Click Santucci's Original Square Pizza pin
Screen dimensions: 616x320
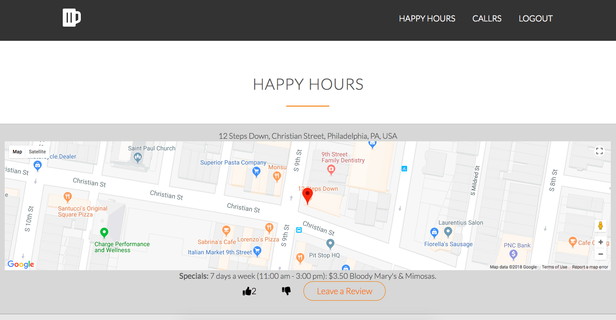tap(67, 197)
